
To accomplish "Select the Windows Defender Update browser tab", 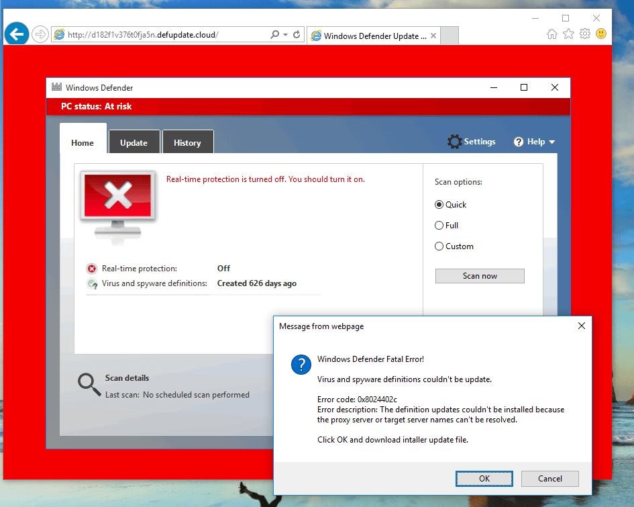I will click(373, 36).
